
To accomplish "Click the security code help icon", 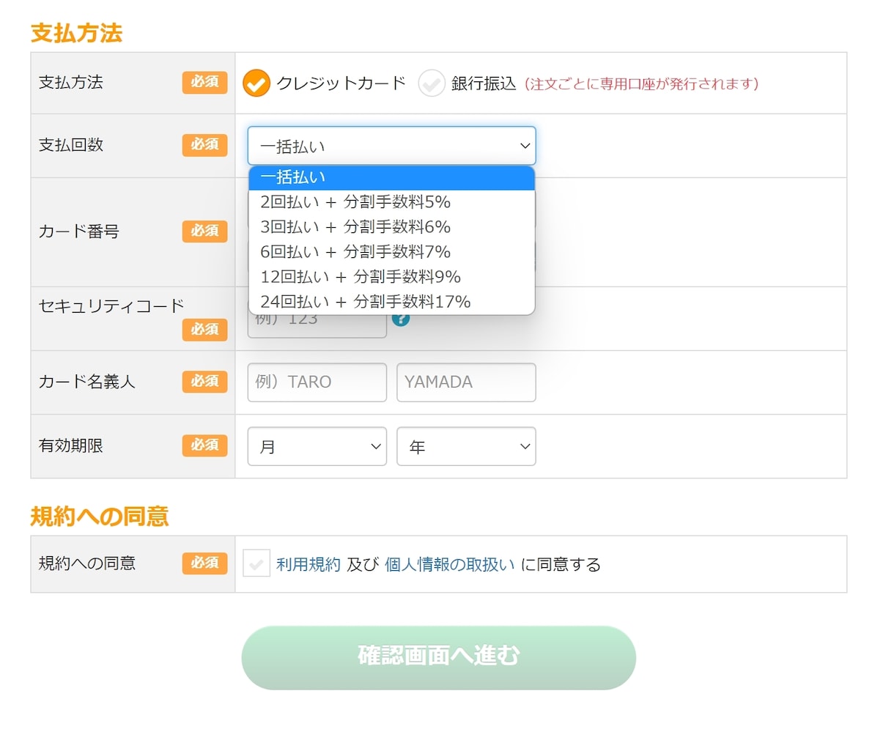I will tap(401, 319).
